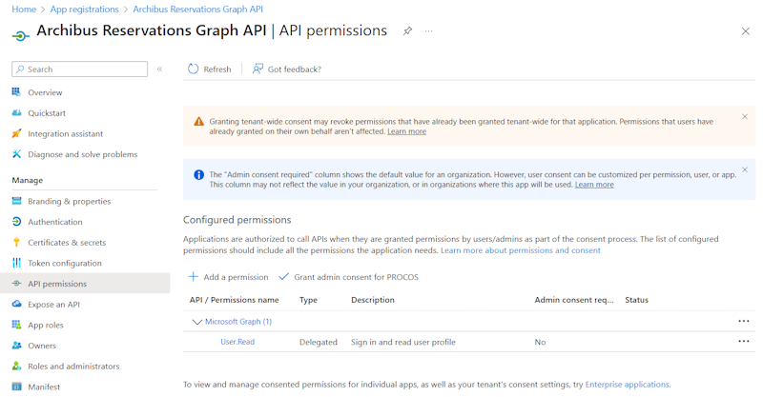This screenshot has width=763, height=397.
Task: Collapse the Microsoft Graph permissions group
Action: click(197, 323)
